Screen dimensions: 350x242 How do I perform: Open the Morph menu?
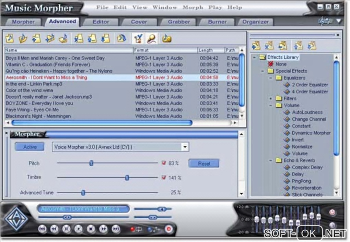point(193,8)
